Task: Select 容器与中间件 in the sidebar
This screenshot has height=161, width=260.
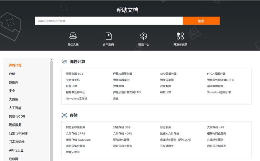Action: pos(18,133)
